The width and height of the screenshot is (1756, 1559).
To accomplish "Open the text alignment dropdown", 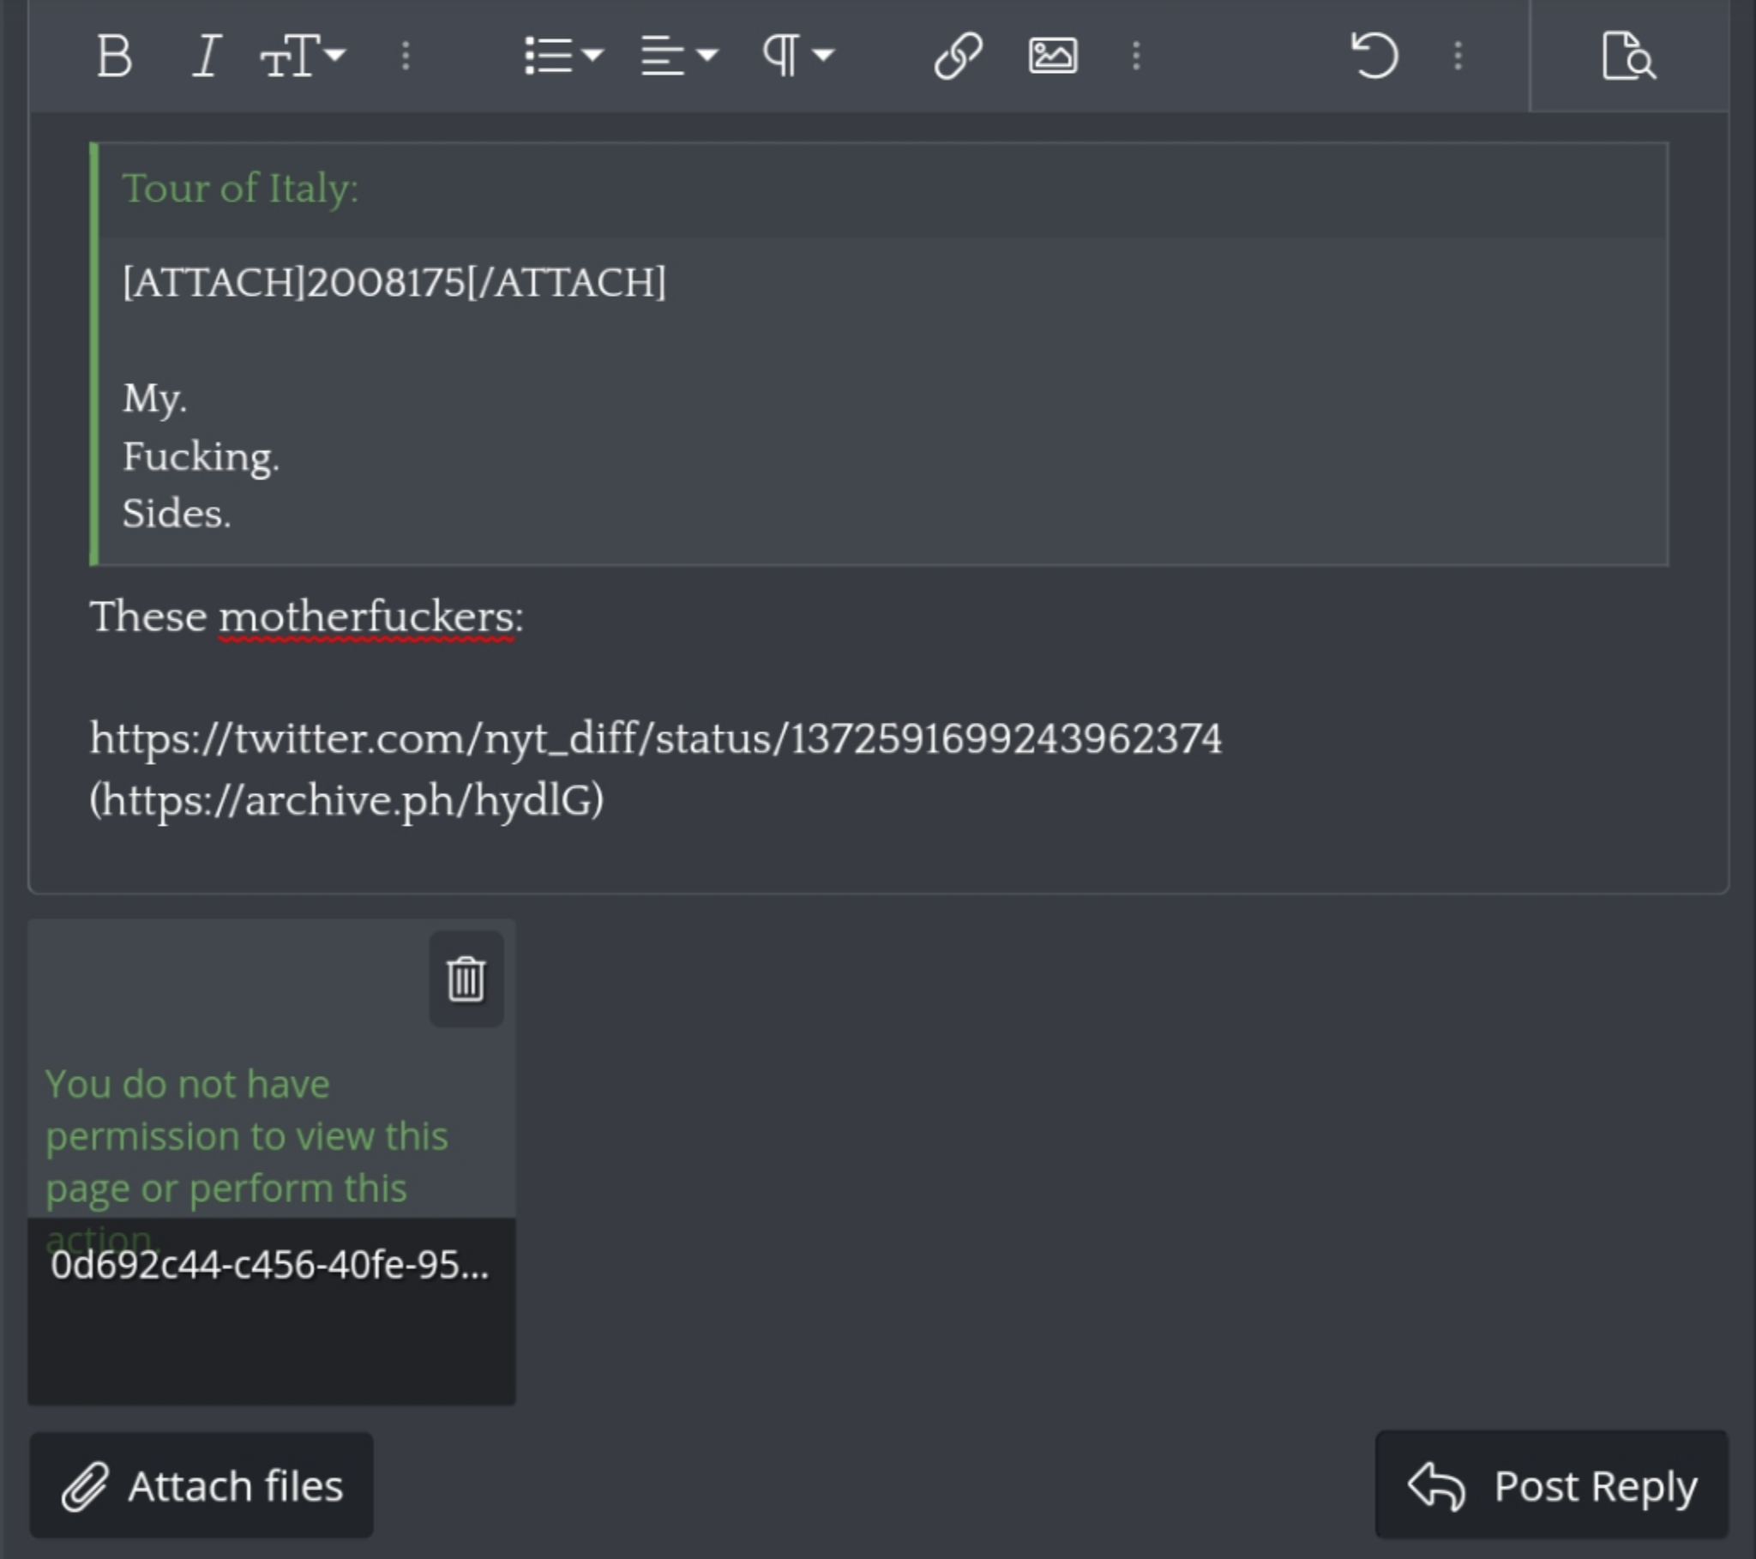I will (x=679, y=57).
